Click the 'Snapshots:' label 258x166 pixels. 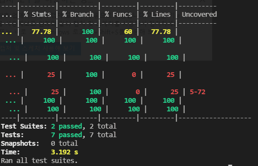tap(20, 143)
